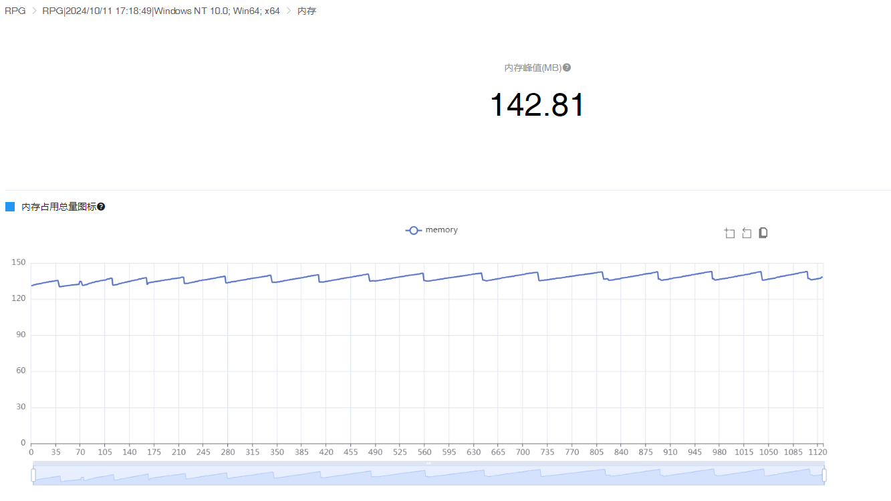The width and height of the screenshot is (891, 501).
Task: Toggle the memory series legend label
Action: coord(441,230)
